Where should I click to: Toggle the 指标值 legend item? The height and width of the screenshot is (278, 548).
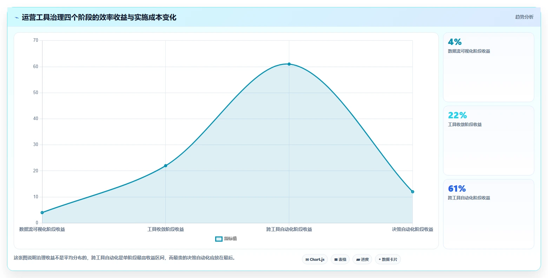coord(226,239)
